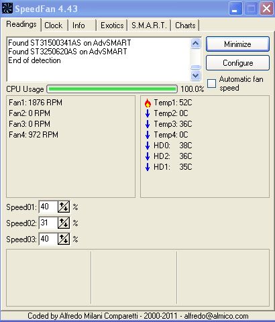
Task: Click the down arrow icon beside HD0
Action: [148, 146]
